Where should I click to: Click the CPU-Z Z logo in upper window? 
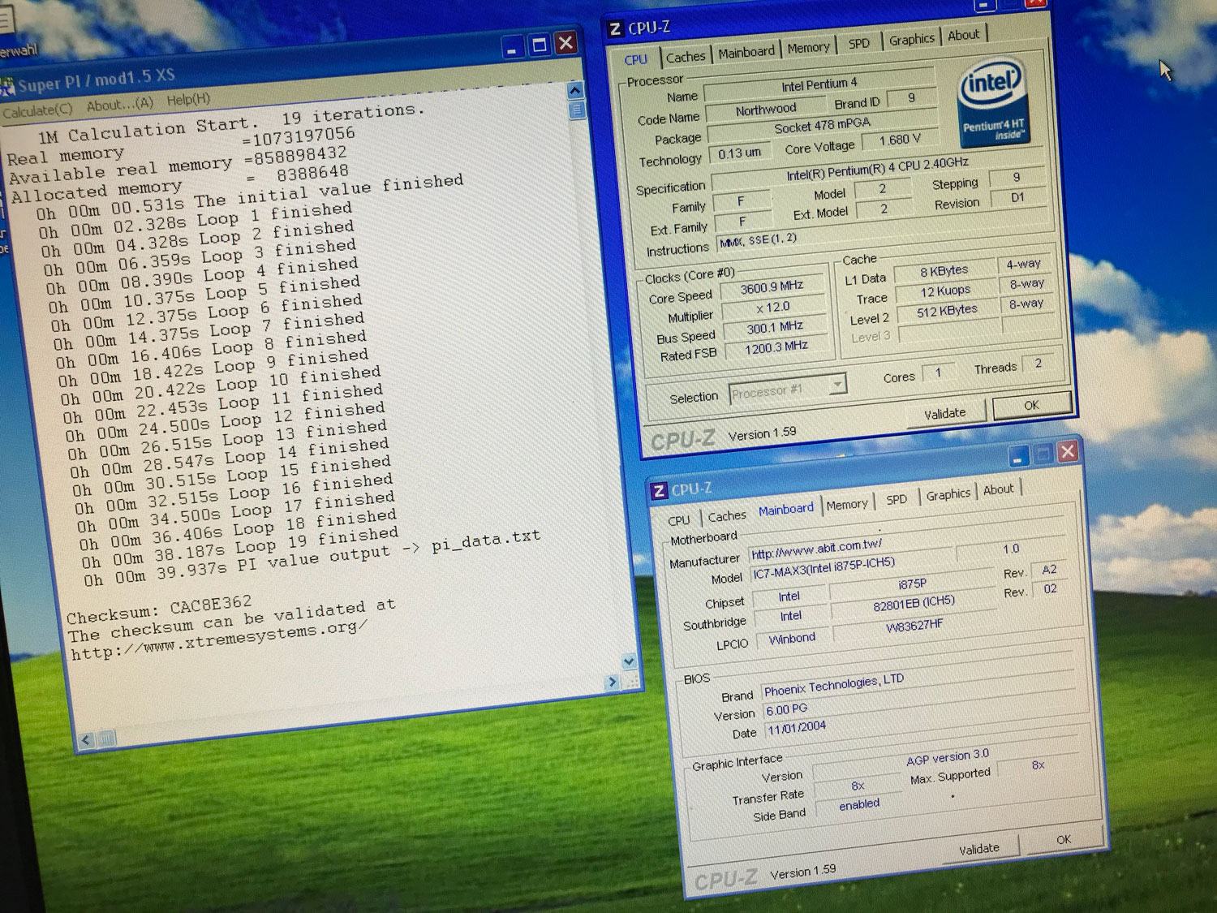click(x=615, y=30)
